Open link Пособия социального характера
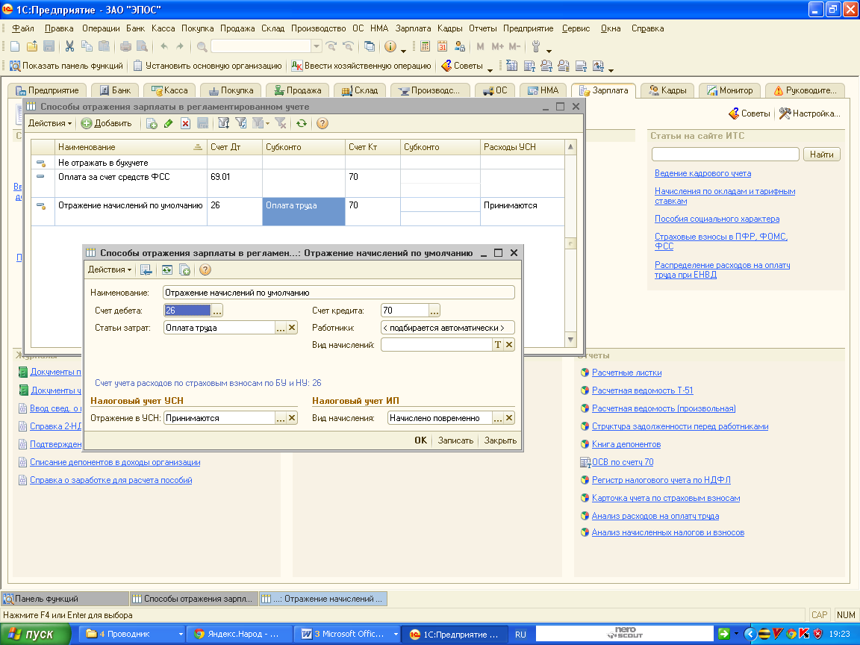The width and height of the screenshot is (860, 645). 717,219
